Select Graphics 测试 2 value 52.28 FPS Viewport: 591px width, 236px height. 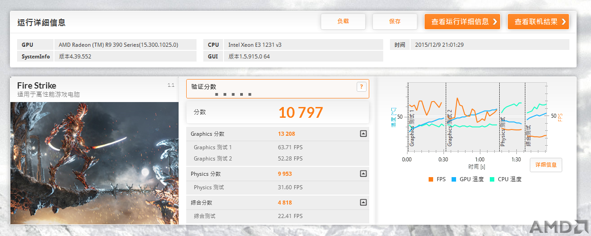pyautogui.click(x=291, y=158)
